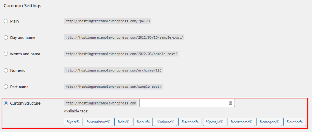Click the %minute% tag button
Screen dimensions: 312x132
click(165, 122)
